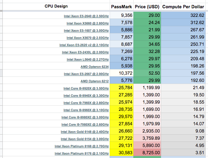The height and width of the screenshot is (158, 208).
Task: Select the PassMark cell 27,285
Action: [x=122, y=95]
